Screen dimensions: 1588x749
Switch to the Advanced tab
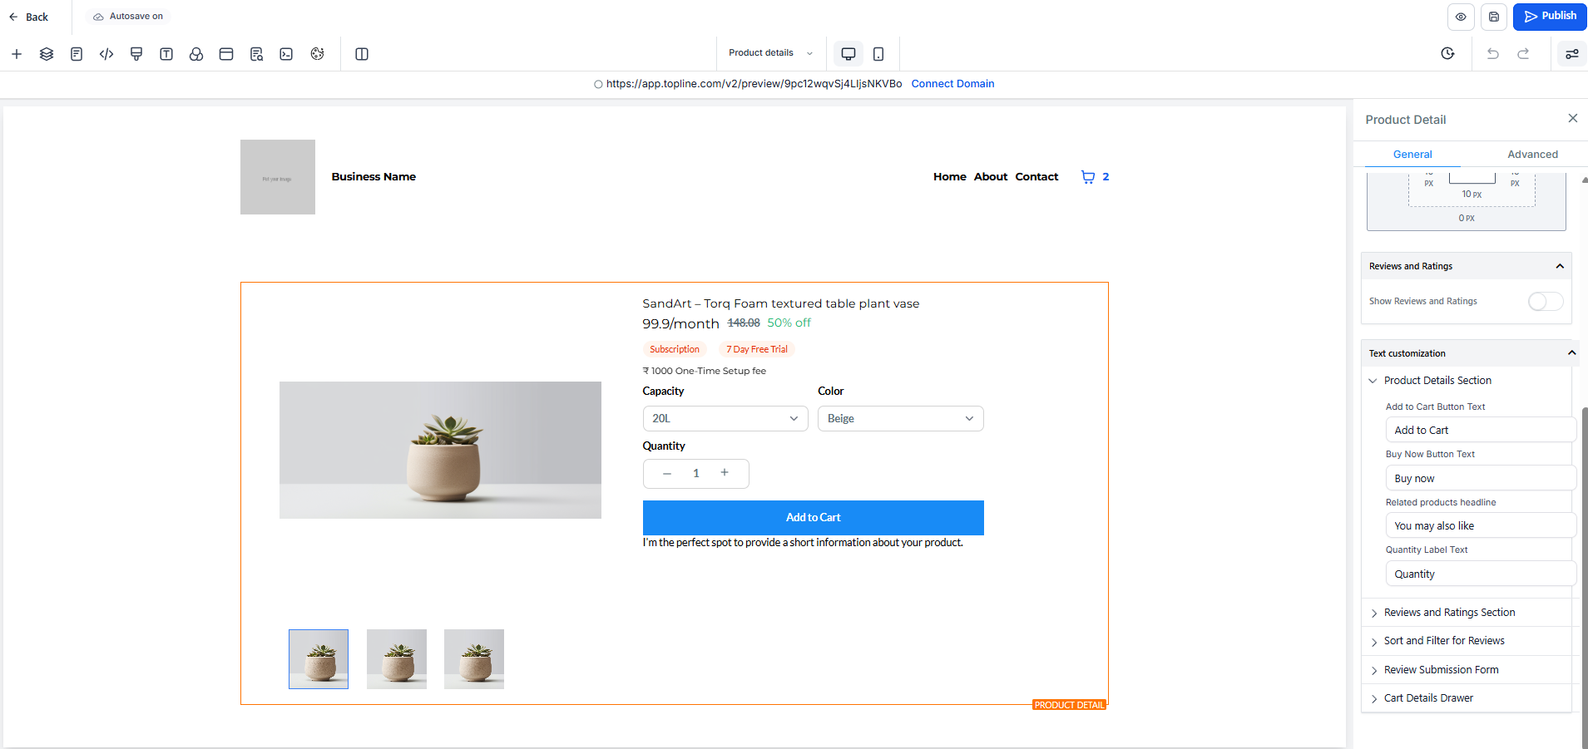click(1532, 155)
